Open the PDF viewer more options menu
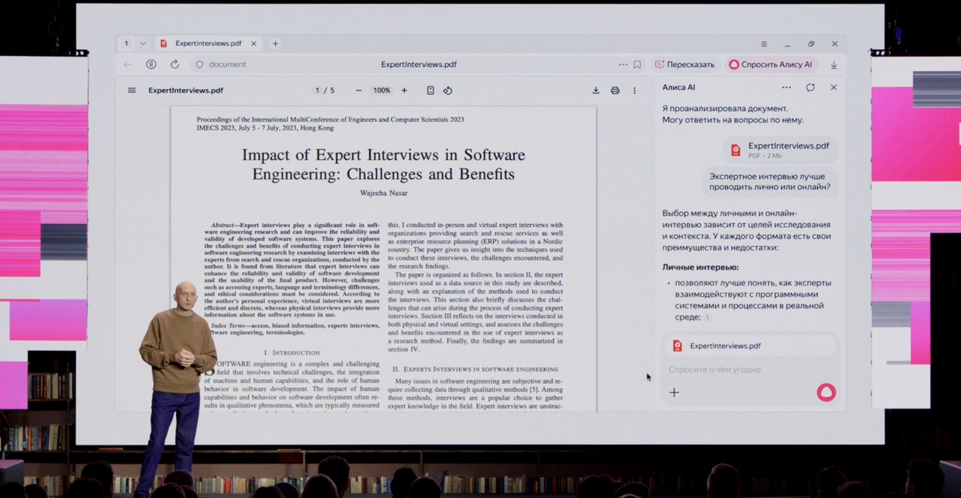 click(635, 91)
